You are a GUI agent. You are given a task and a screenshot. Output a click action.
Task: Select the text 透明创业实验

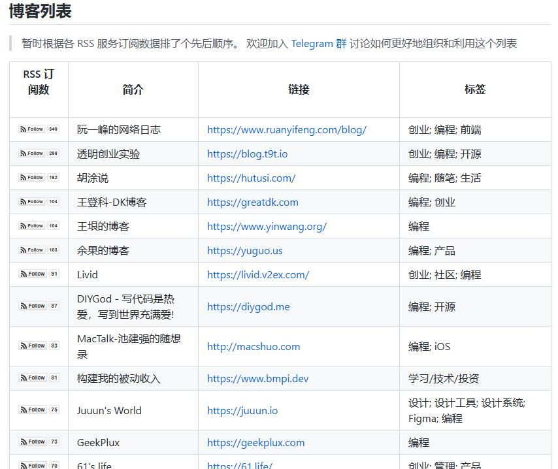tap(108, 154)
